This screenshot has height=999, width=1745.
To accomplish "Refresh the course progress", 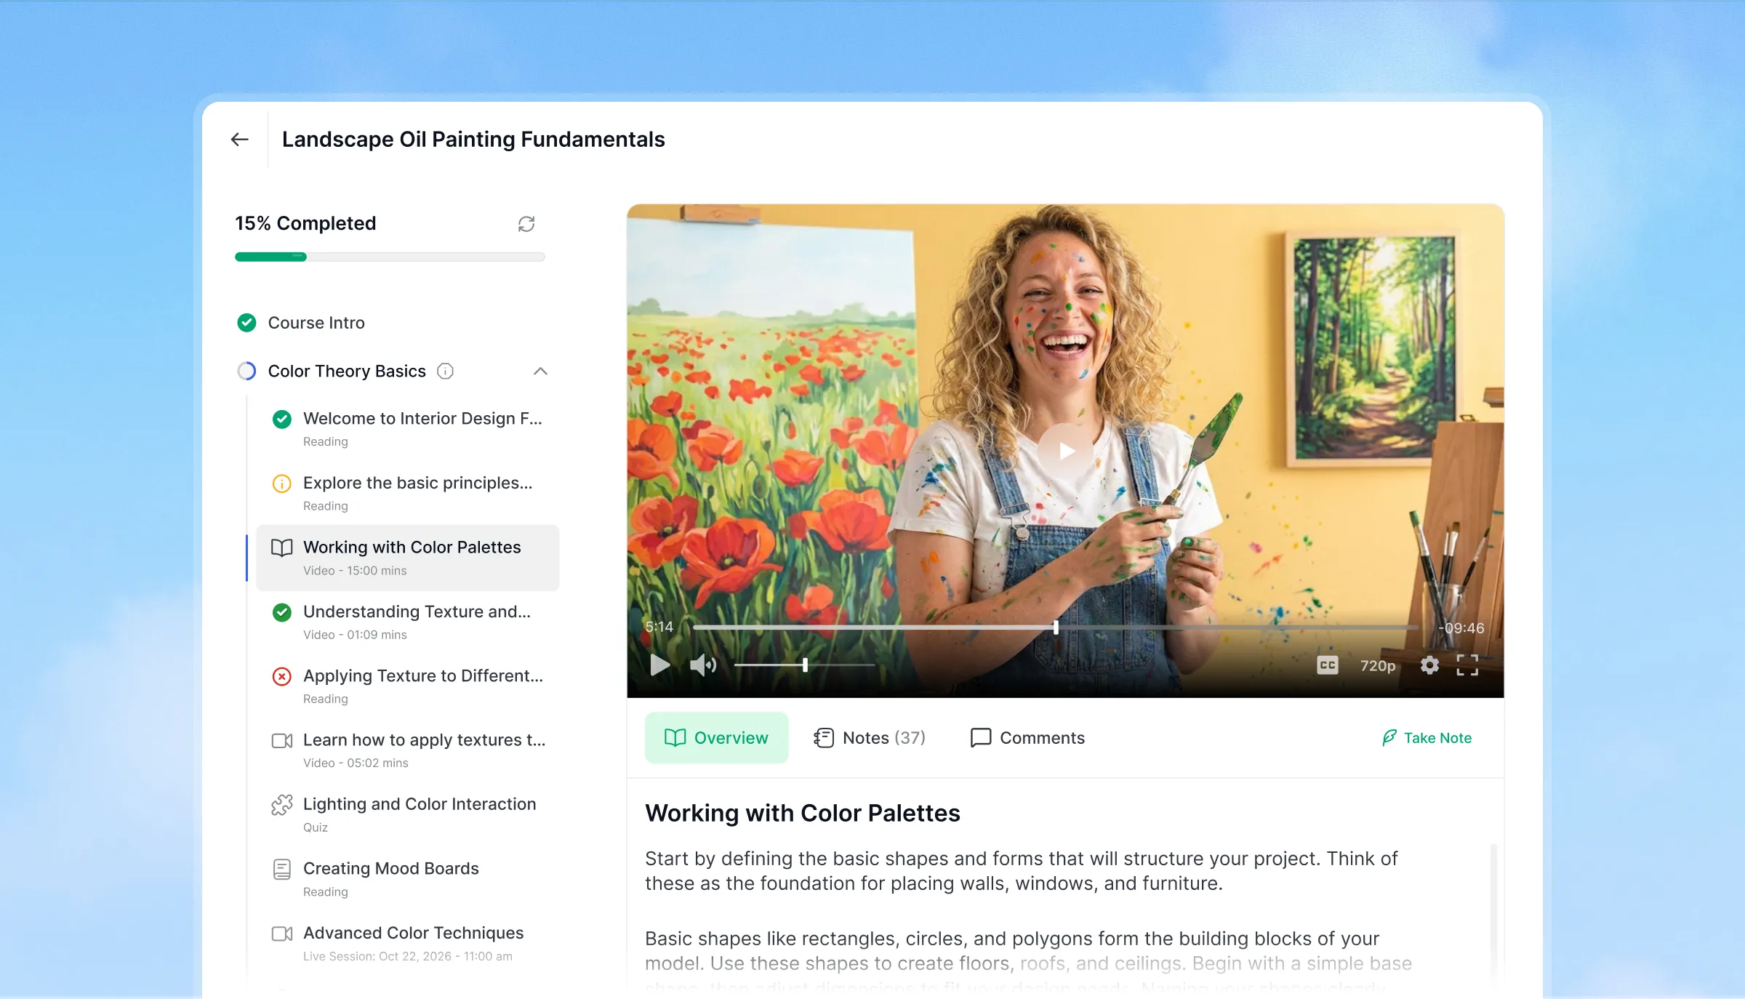I will pos(526,224).
